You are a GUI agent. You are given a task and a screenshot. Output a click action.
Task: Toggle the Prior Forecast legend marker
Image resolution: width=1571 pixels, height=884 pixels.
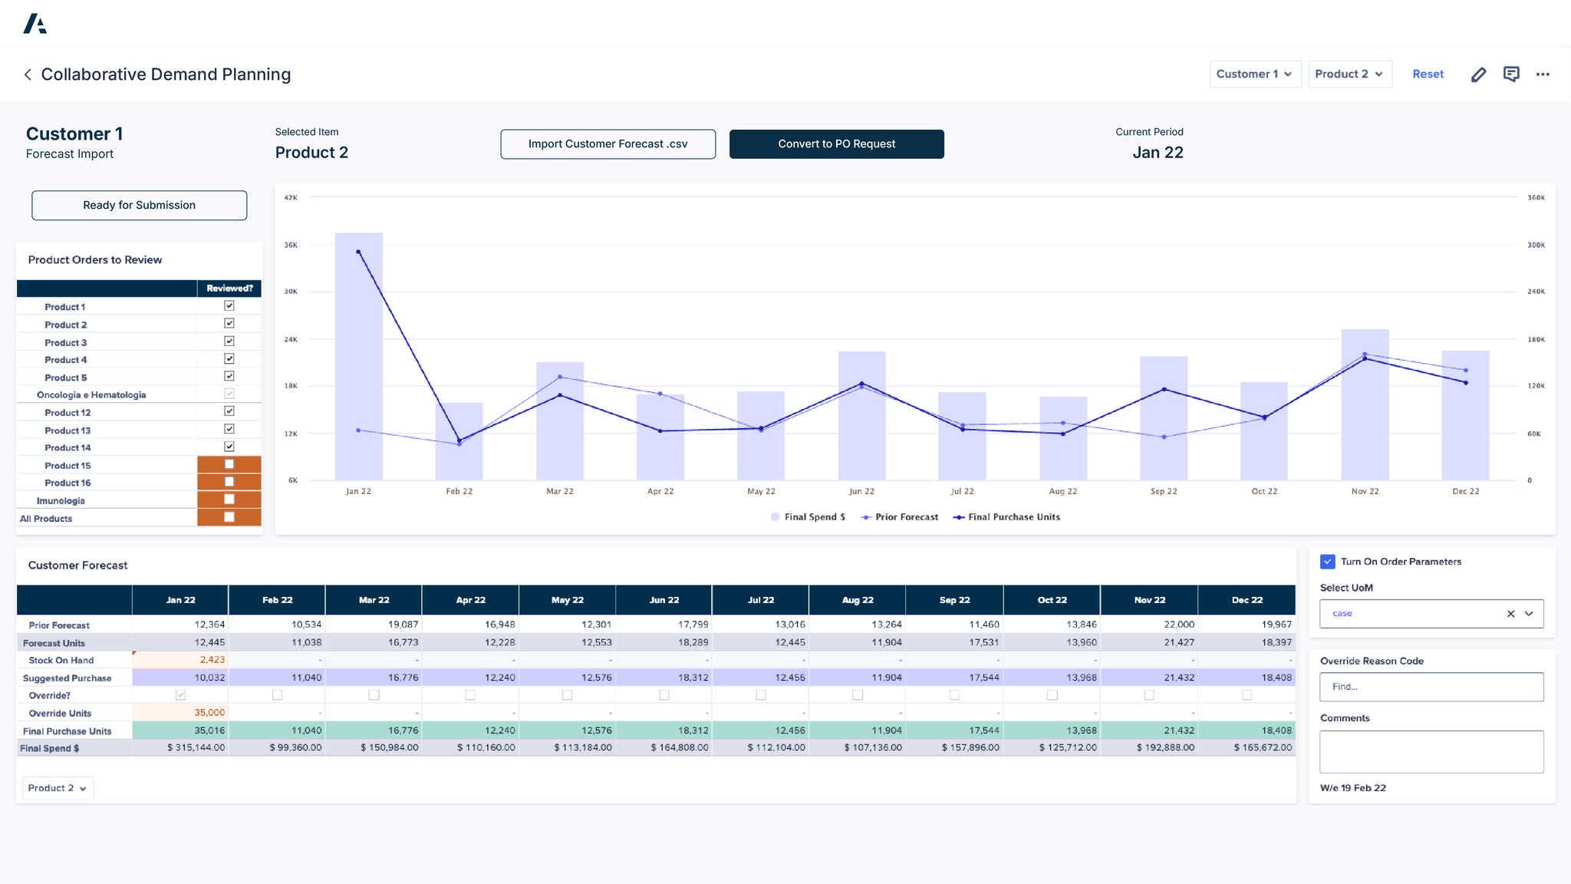(x=866, y=517)
